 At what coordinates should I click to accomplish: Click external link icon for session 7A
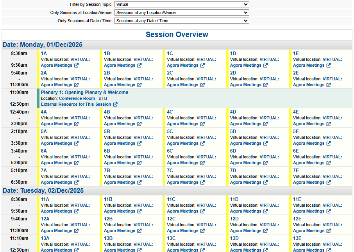(x=76, y=183)
